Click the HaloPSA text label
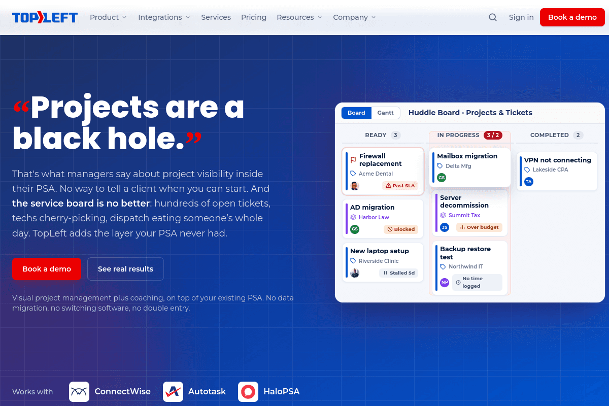609x406 pixels. click(282, 392)
